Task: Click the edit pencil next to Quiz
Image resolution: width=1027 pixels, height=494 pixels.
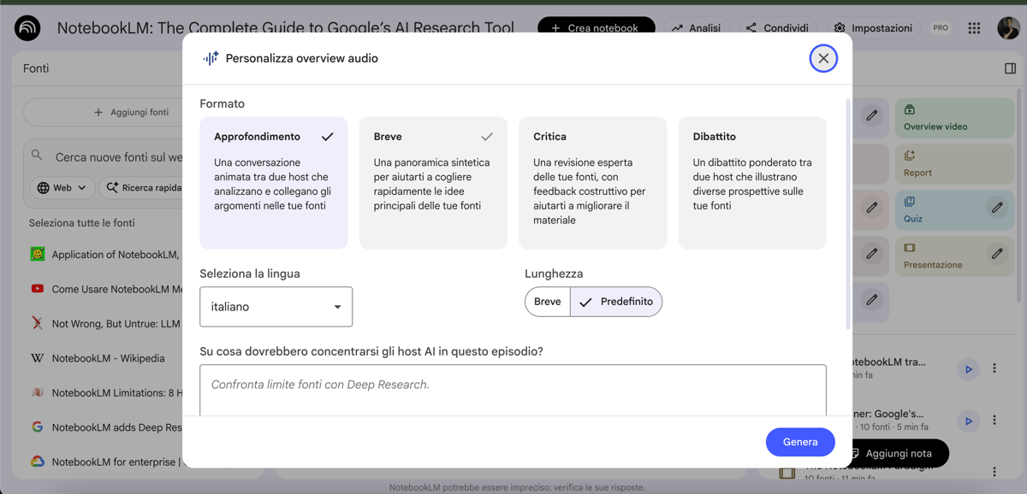Action: pyautogui.click(x=997, y=208)
